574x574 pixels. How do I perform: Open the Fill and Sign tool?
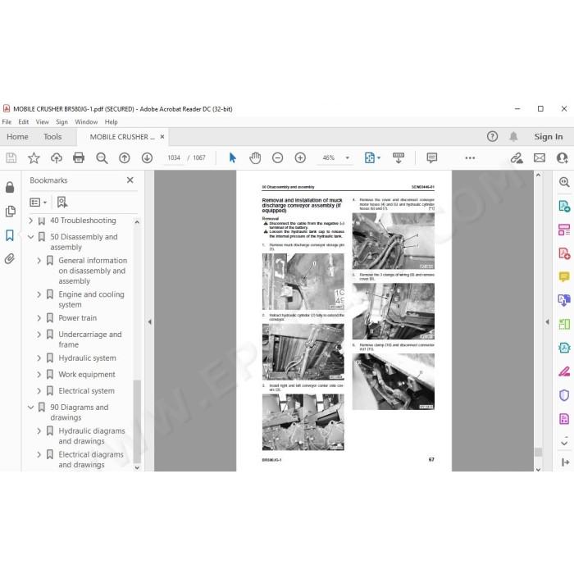pos(564,371)
